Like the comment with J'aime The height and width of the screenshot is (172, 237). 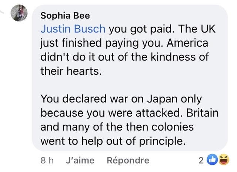[79, 161]
